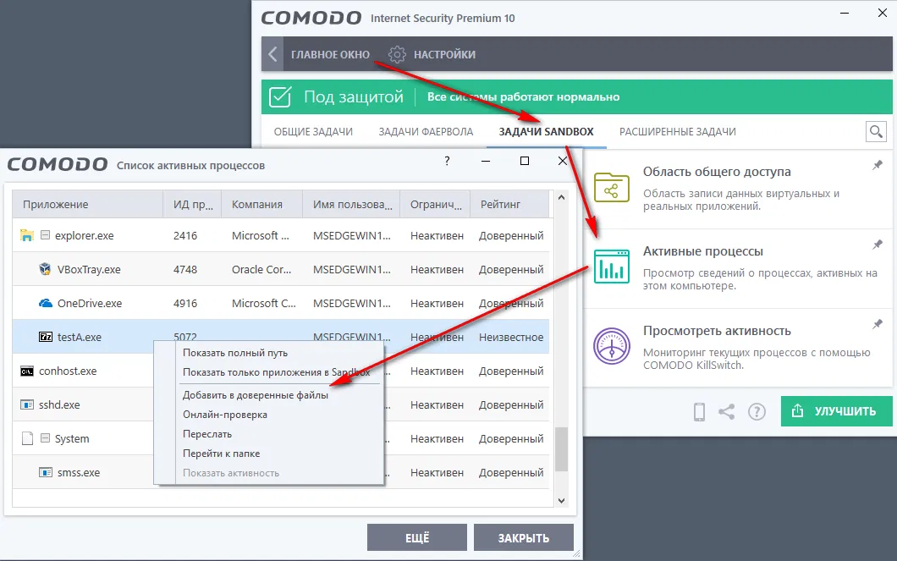
Task: Click the Под защитой checkmark icon
Action: [280, 96]
